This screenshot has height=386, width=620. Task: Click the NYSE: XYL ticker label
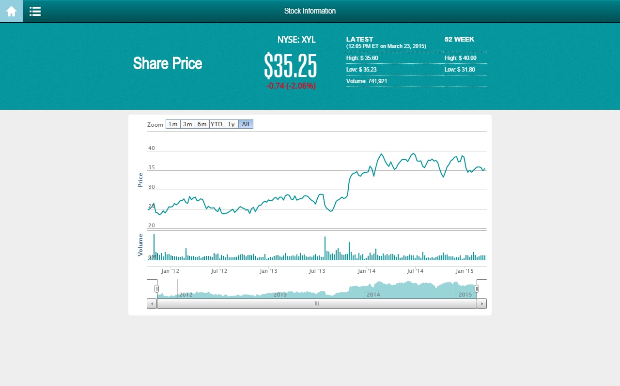coord(296,40)
